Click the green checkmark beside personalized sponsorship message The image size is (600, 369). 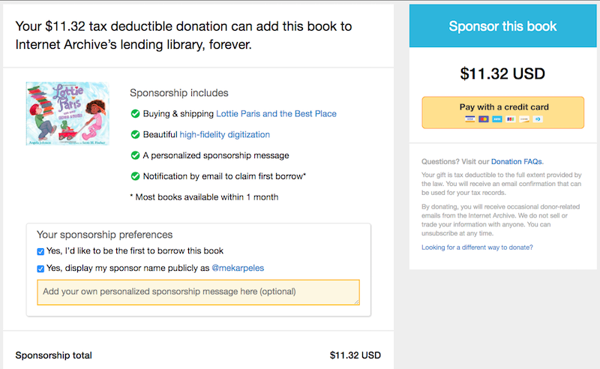tap(135, 155)
